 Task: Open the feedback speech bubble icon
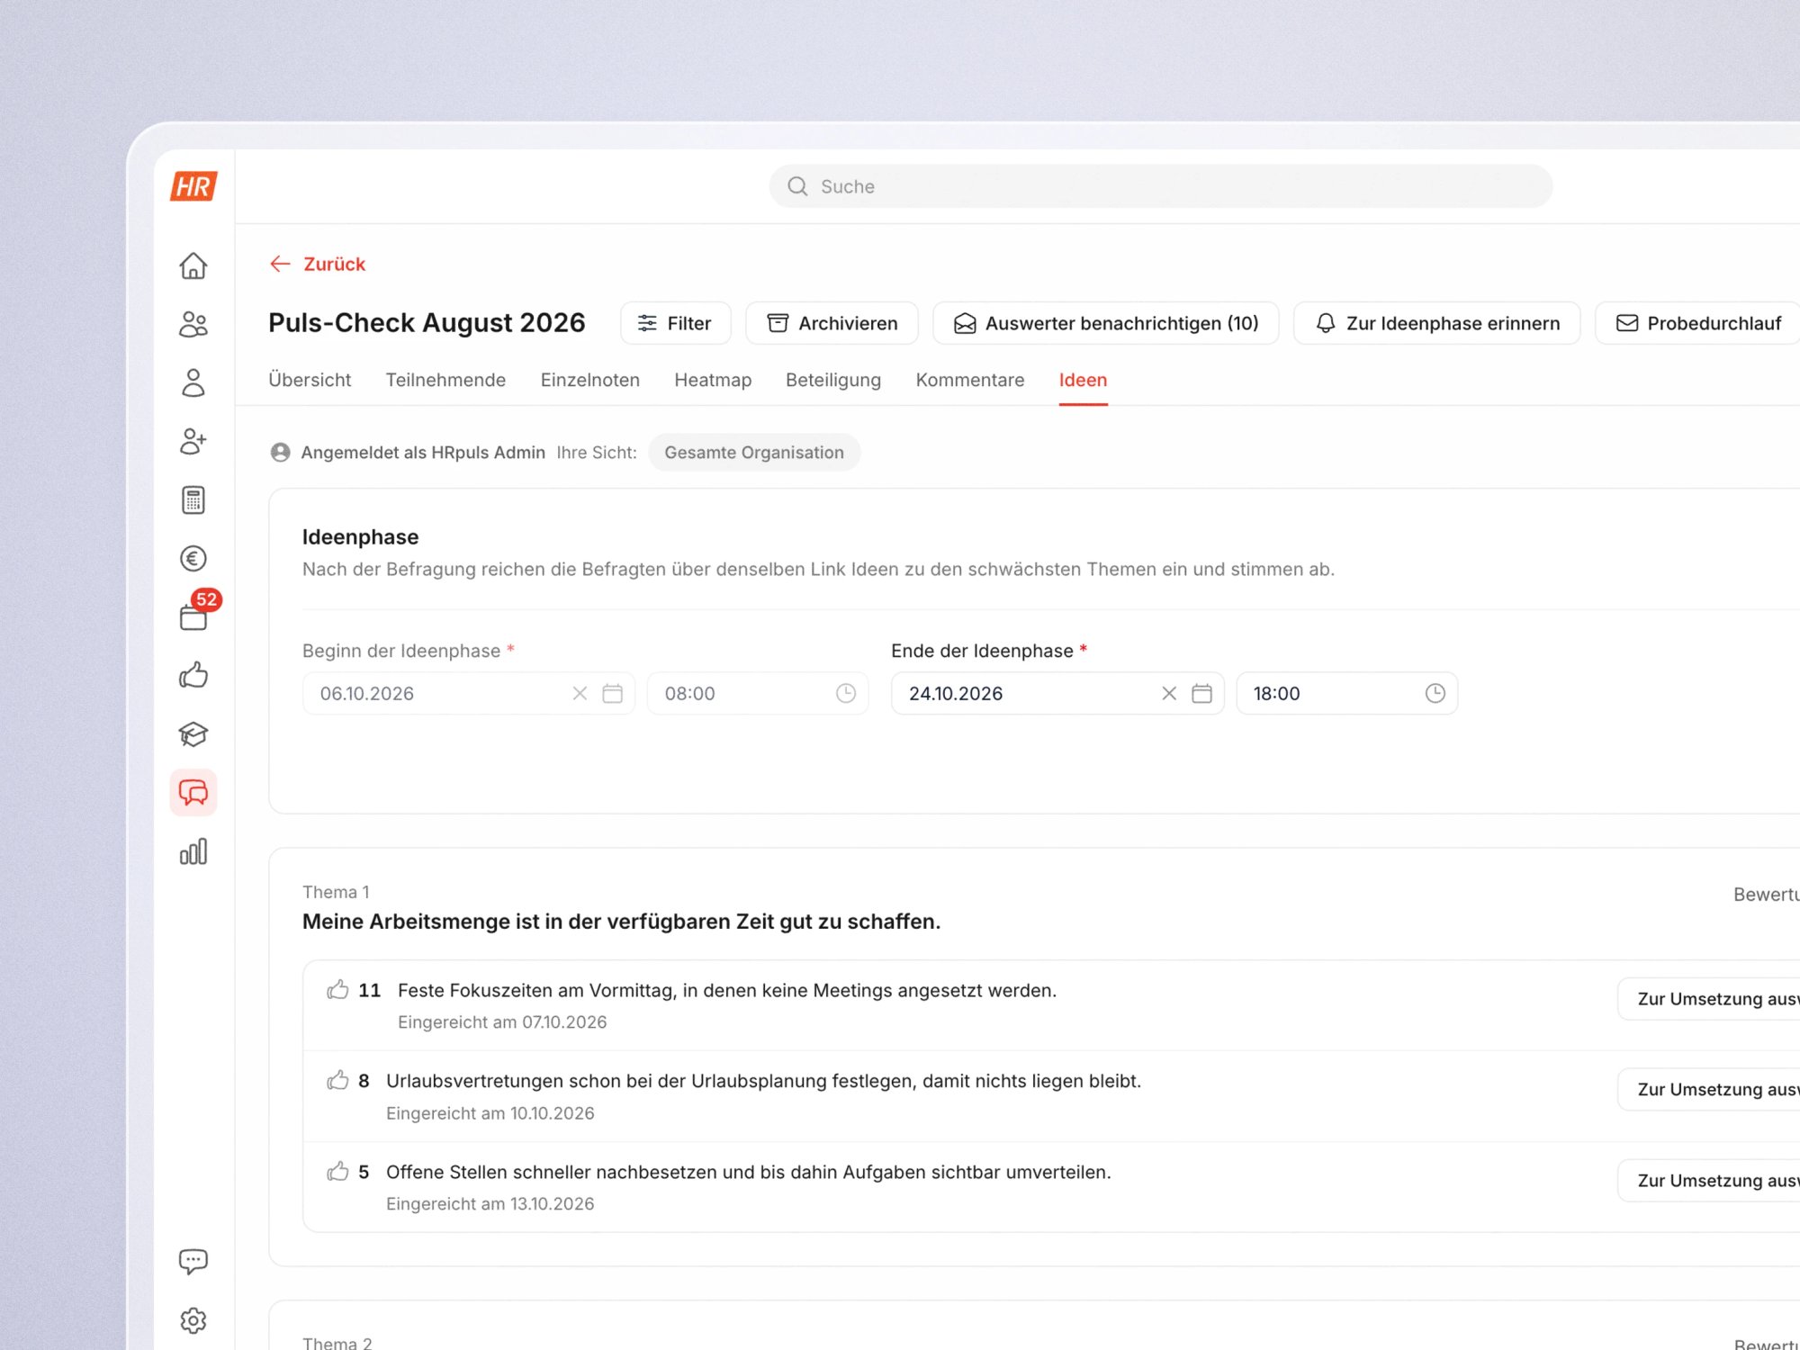[x=193, y=1261]
